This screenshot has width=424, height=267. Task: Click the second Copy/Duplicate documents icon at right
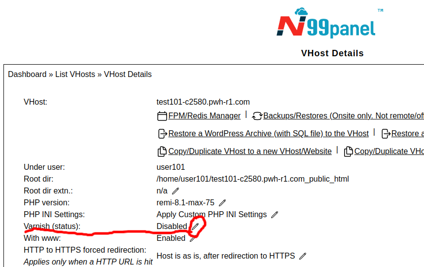348,152
